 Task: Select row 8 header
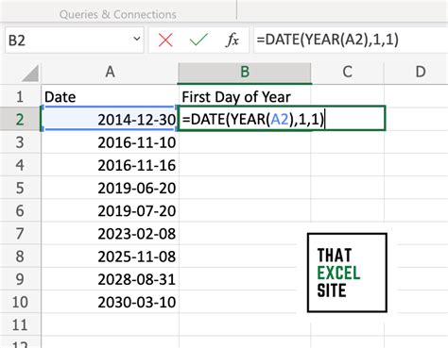20,257
